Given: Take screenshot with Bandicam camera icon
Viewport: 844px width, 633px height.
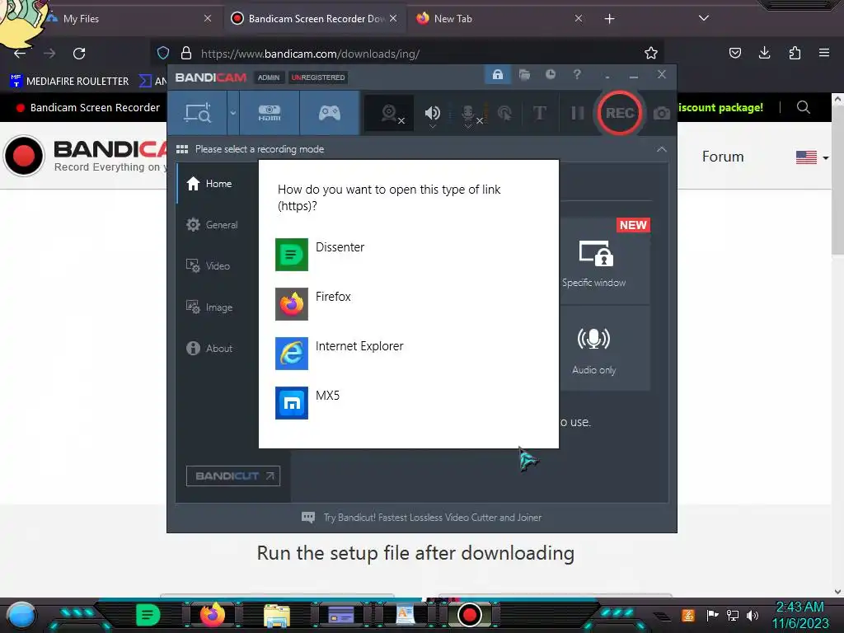Looking at the screenshot, I should [x=662, y=114].
